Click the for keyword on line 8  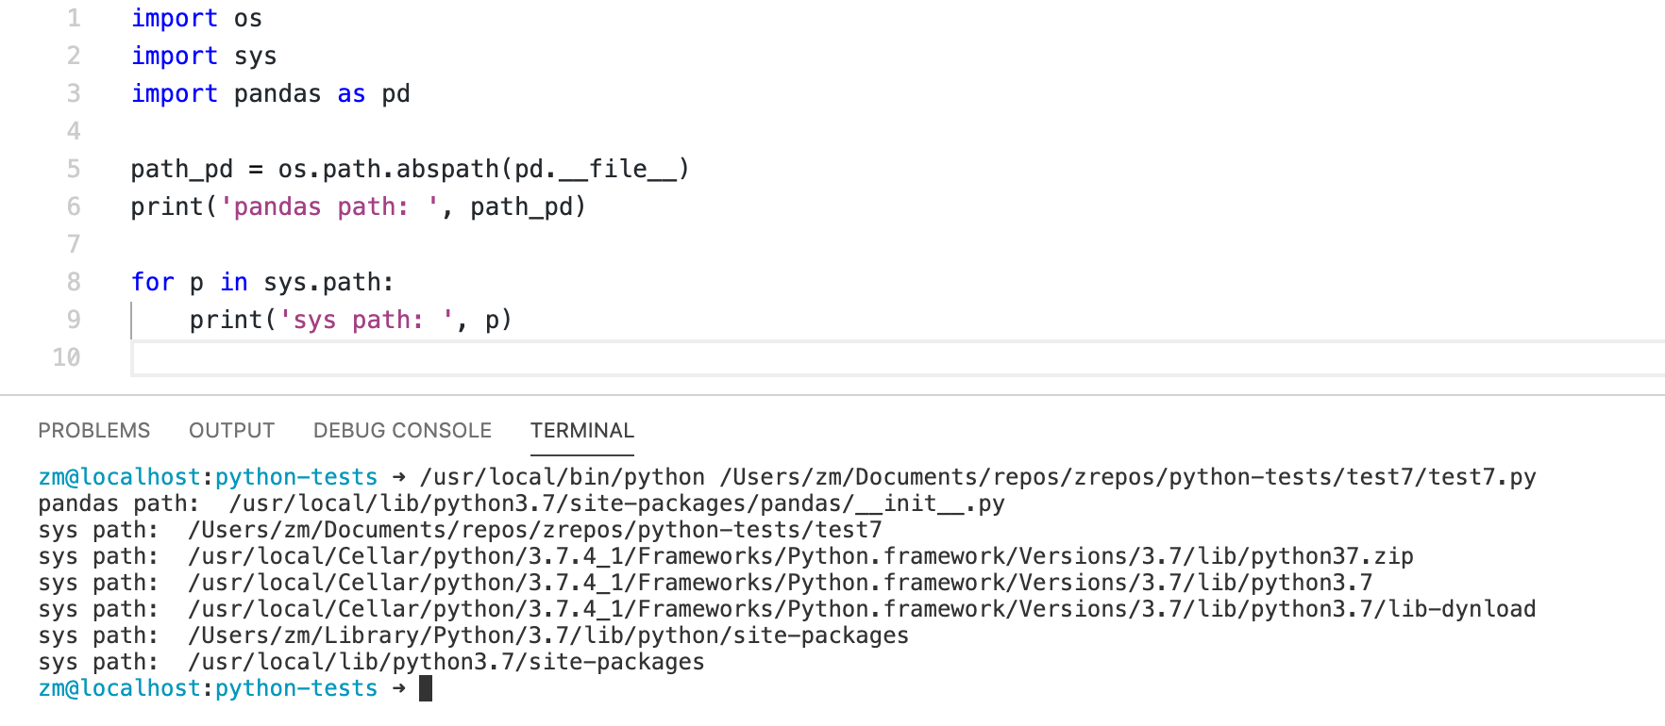[x=153, y=281]
